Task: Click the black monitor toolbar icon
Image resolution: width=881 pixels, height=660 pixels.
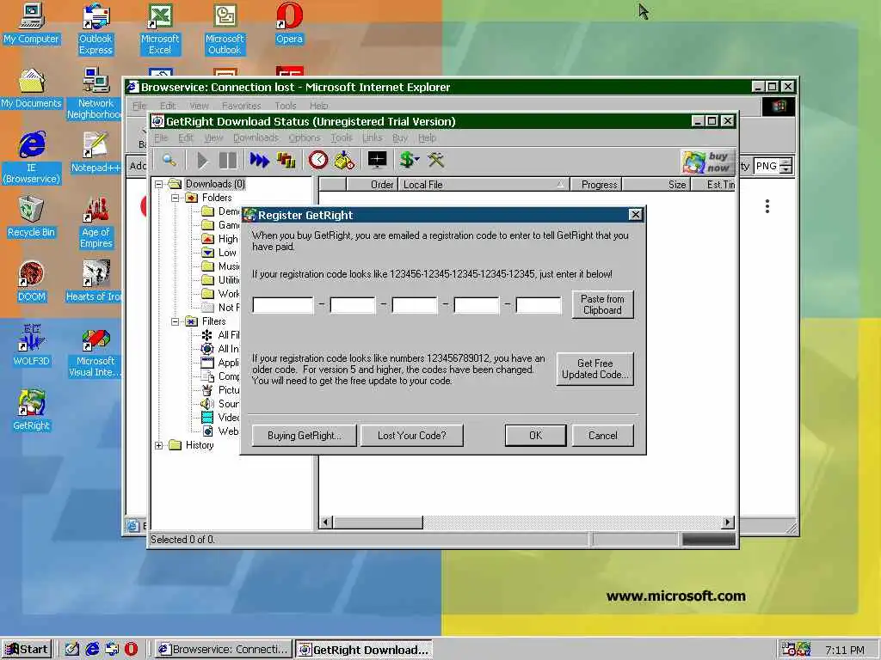Action: coord(377,160)
